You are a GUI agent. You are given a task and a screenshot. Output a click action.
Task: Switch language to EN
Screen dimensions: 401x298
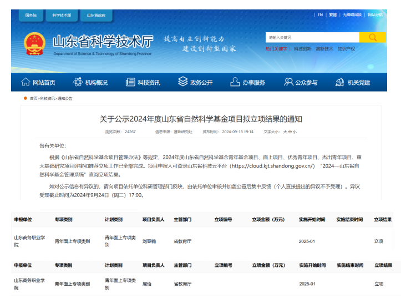click(320, 15)
